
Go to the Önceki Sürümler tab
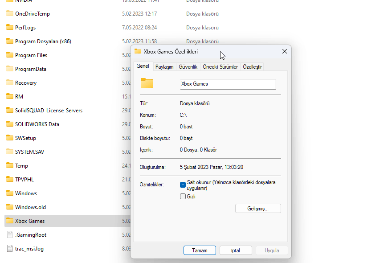220,67
